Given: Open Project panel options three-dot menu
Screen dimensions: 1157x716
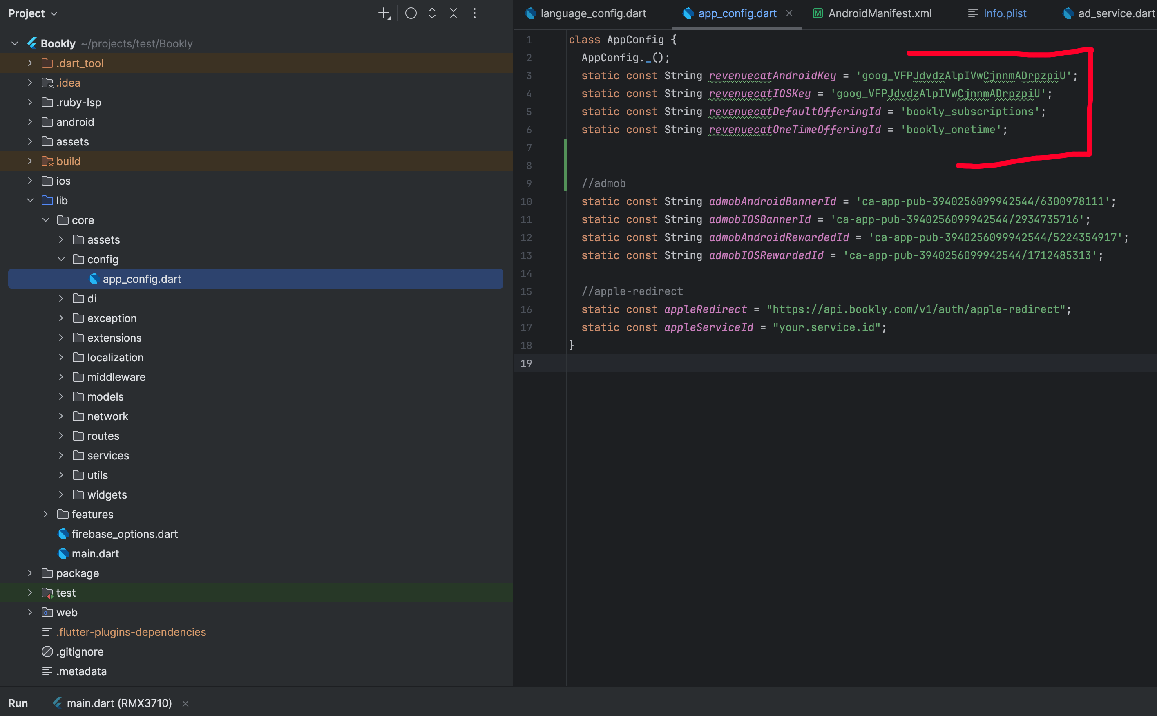Looking at the screenshot, I should coord(474,13).
